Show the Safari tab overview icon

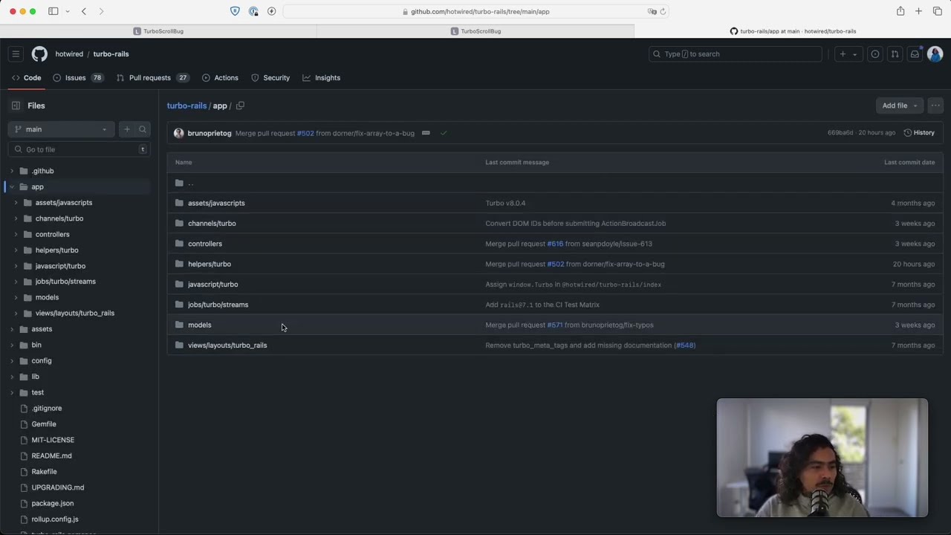pos(937,11)
